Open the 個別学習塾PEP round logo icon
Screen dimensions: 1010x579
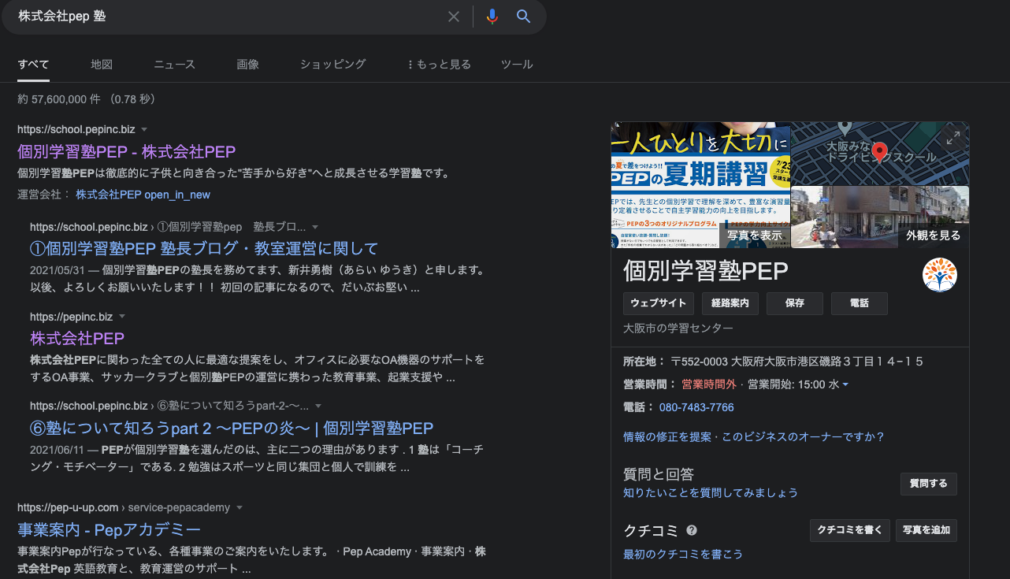[940, 275]
